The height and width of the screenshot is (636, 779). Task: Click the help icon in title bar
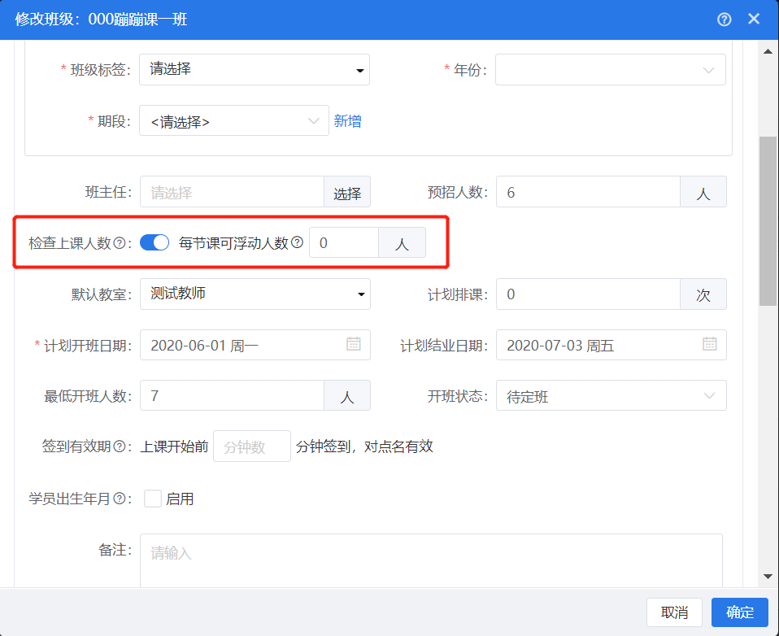point(724,20)
